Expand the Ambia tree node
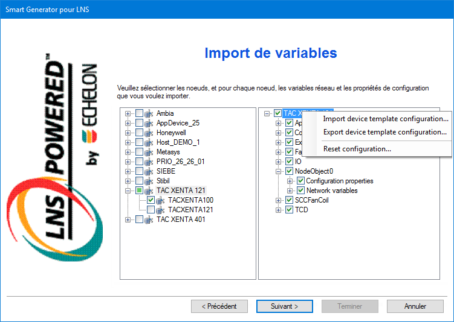The width and height of the screenshot is (454, 322). tap(128, 114)
